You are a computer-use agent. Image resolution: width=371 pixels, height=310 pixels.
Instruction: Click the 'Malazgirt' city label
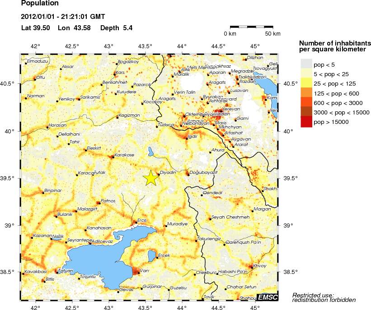(87, 209)
